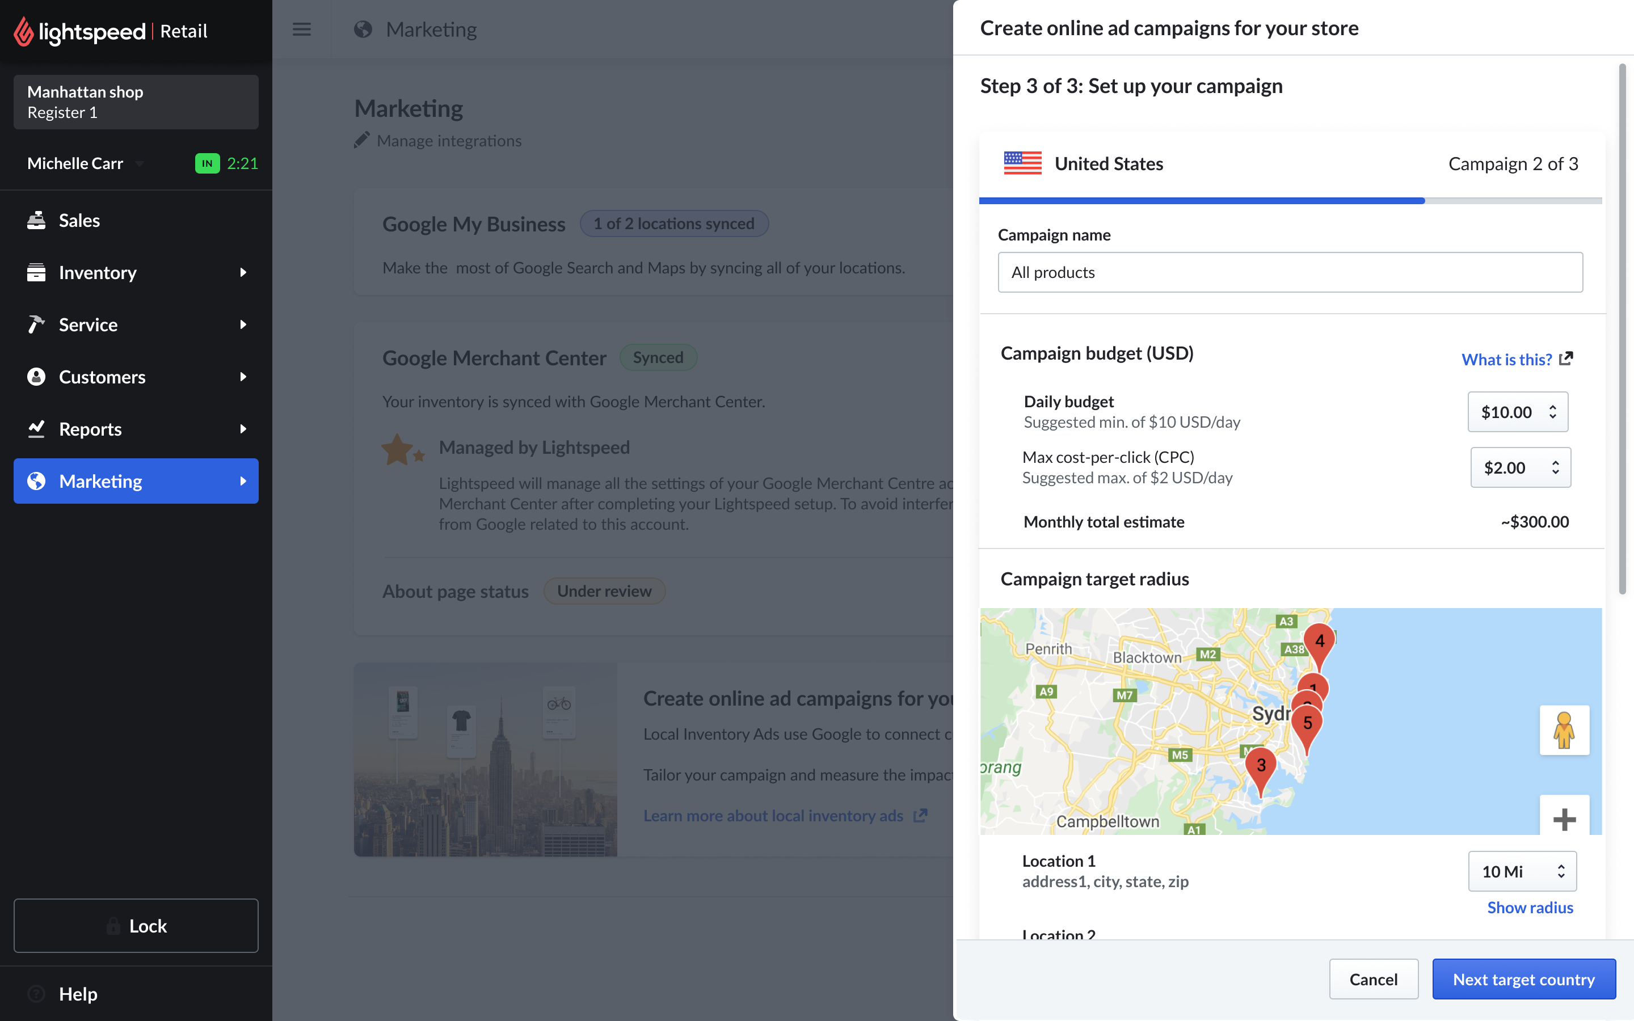Open the What is this? link
Screen dimensions: 1634x1021
tap(1507, 359)
